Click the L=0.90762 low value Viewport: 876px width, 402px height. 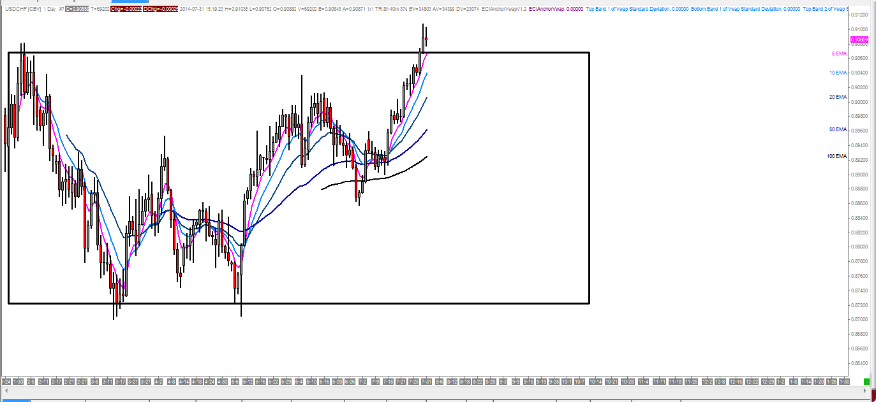click(x=260, y=10)
